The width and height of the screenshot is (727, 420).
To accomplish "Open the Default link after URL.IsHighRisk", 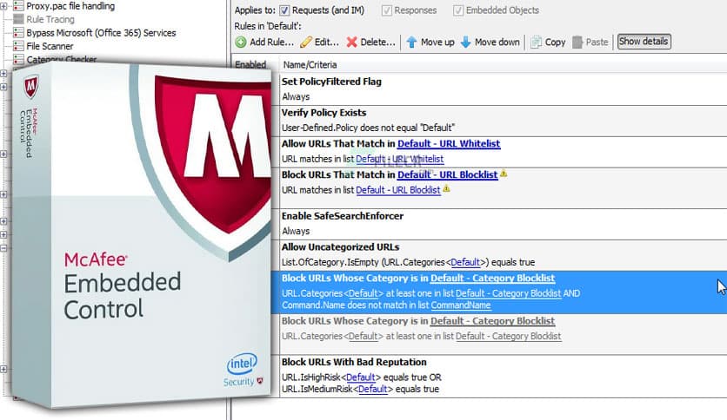I will [361, 377].
